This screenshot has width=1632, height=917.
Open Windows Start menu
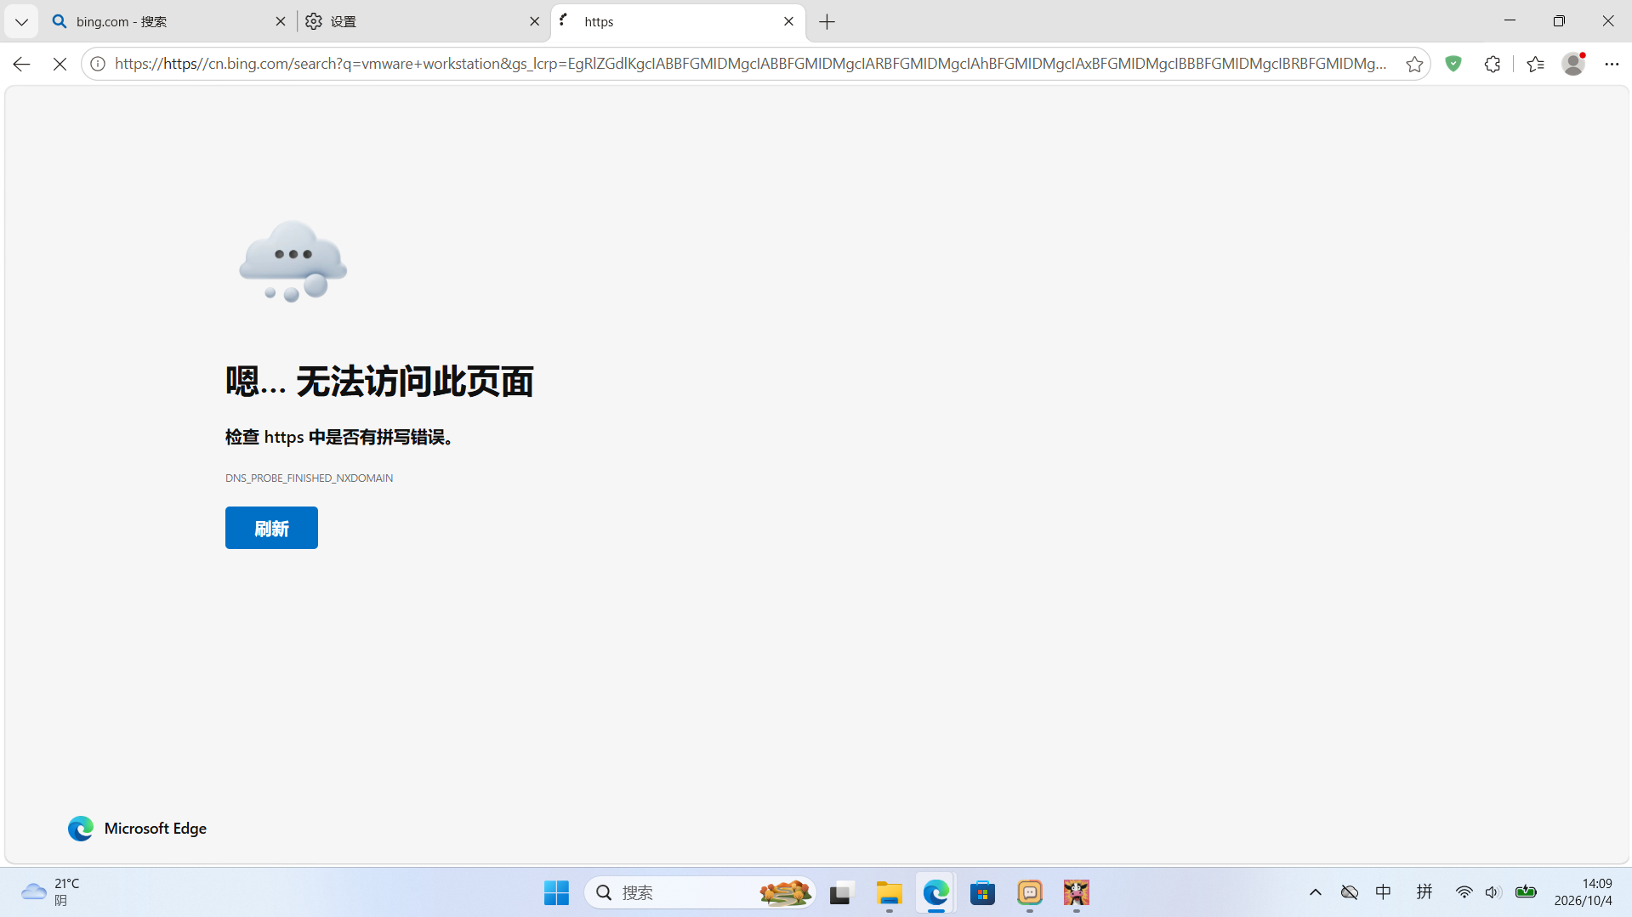click(556, 892)
